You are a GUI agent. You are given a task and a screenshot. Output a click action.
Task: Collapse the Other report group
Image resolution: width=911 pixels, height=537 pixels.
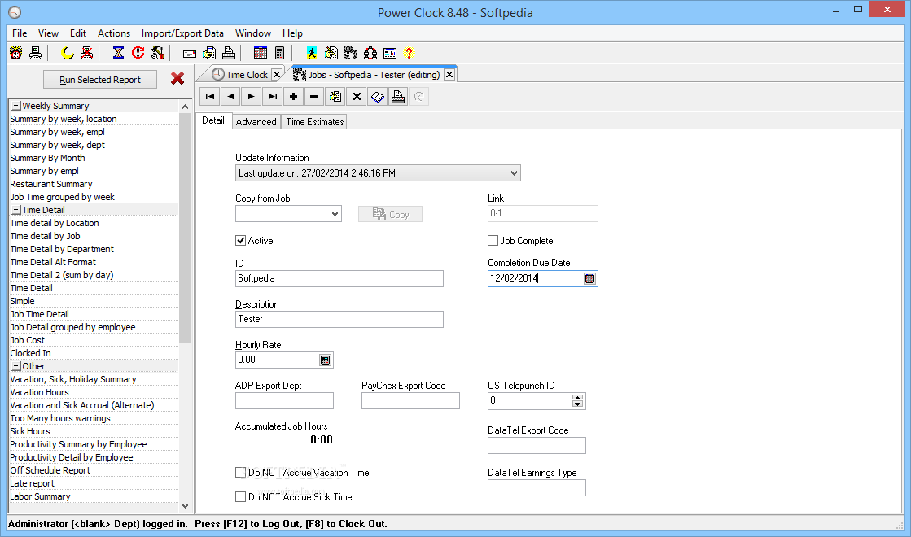click(16, 366)
